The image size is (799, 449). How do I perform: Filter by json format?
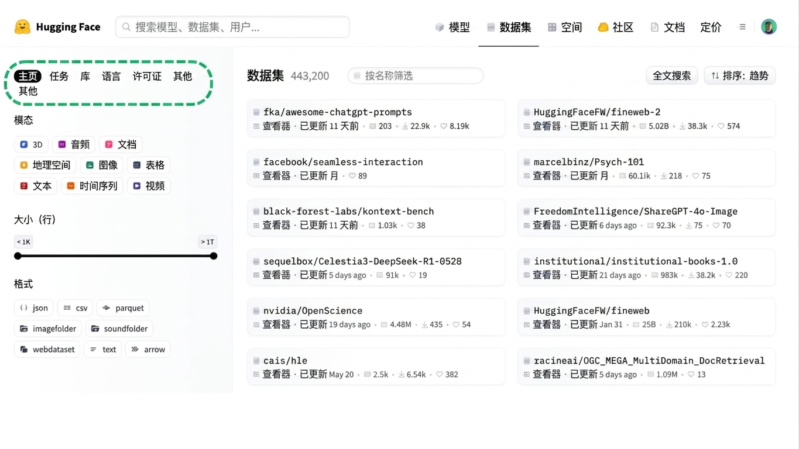click(34, 308)
